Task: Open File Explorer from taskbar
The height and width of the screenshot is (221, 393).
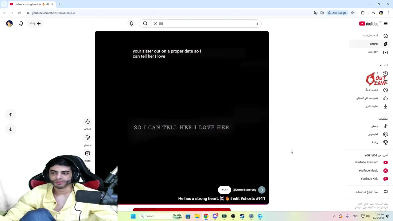Action: [197, 216]
